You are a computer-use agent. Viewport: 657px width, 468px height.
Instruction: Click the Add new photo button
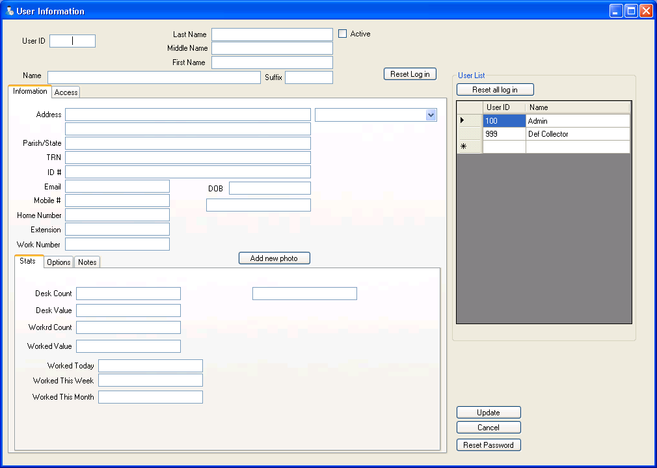pyautogui.click(x=274, y=258)
